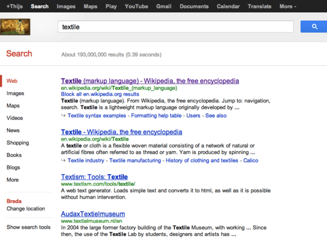Filter results by Shopping in sidebar
327x243 pixels.
click(x=18, y=143)
